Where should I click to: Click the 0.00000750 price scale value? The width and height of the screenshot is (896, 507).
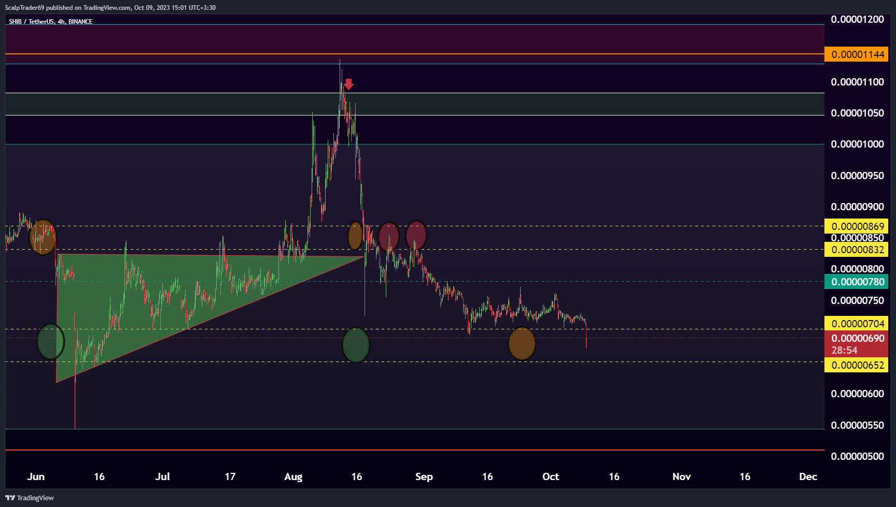click(857, 300)
